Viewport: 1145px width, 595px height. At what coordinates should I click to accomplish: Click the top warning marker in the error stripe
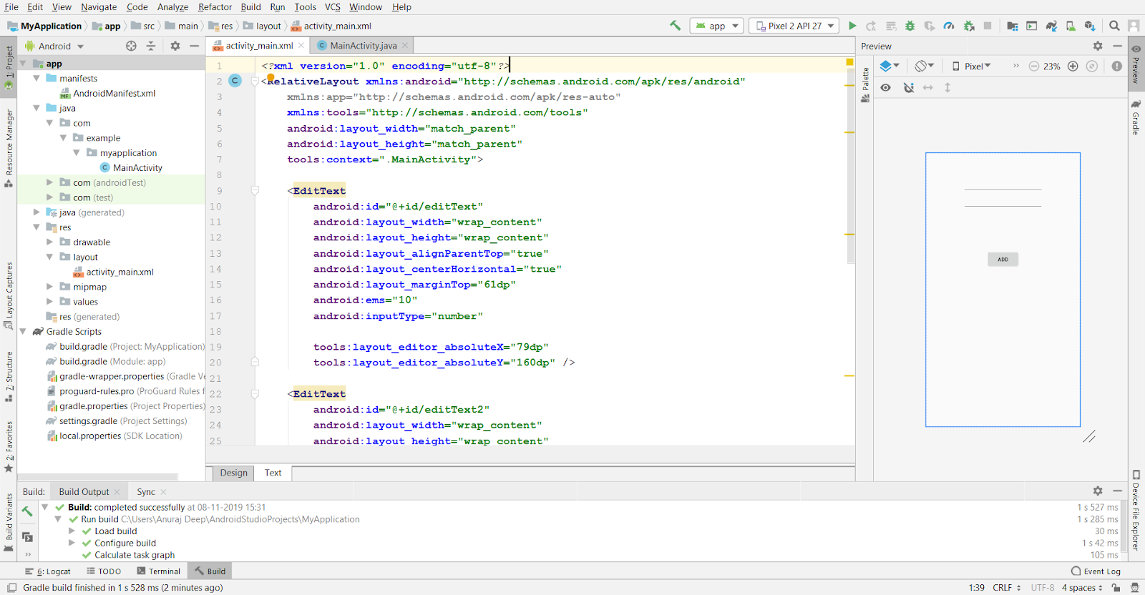849,85
